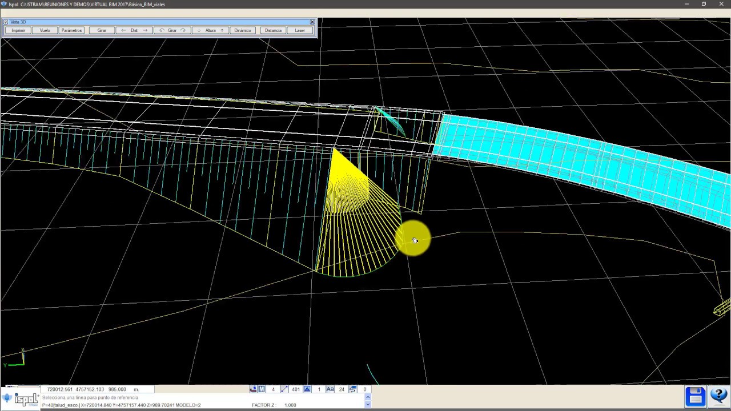
Task: Click the 'P=40[talud_esco.]' status line
Action: tap(121, 405)
